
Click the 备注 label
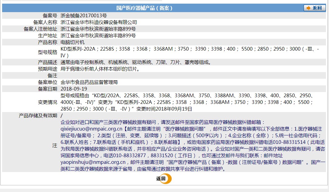pos(52,75)
